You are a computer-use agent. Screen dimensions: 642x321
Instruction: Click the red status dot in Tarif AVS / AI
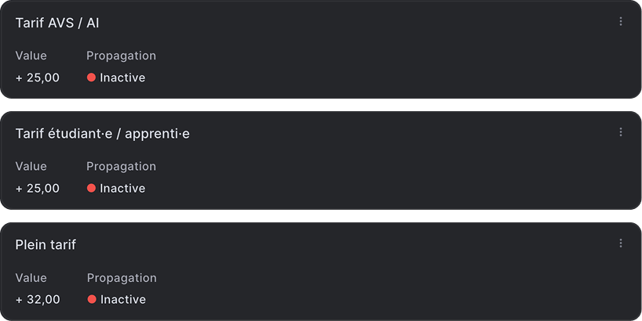pos(91,78)
